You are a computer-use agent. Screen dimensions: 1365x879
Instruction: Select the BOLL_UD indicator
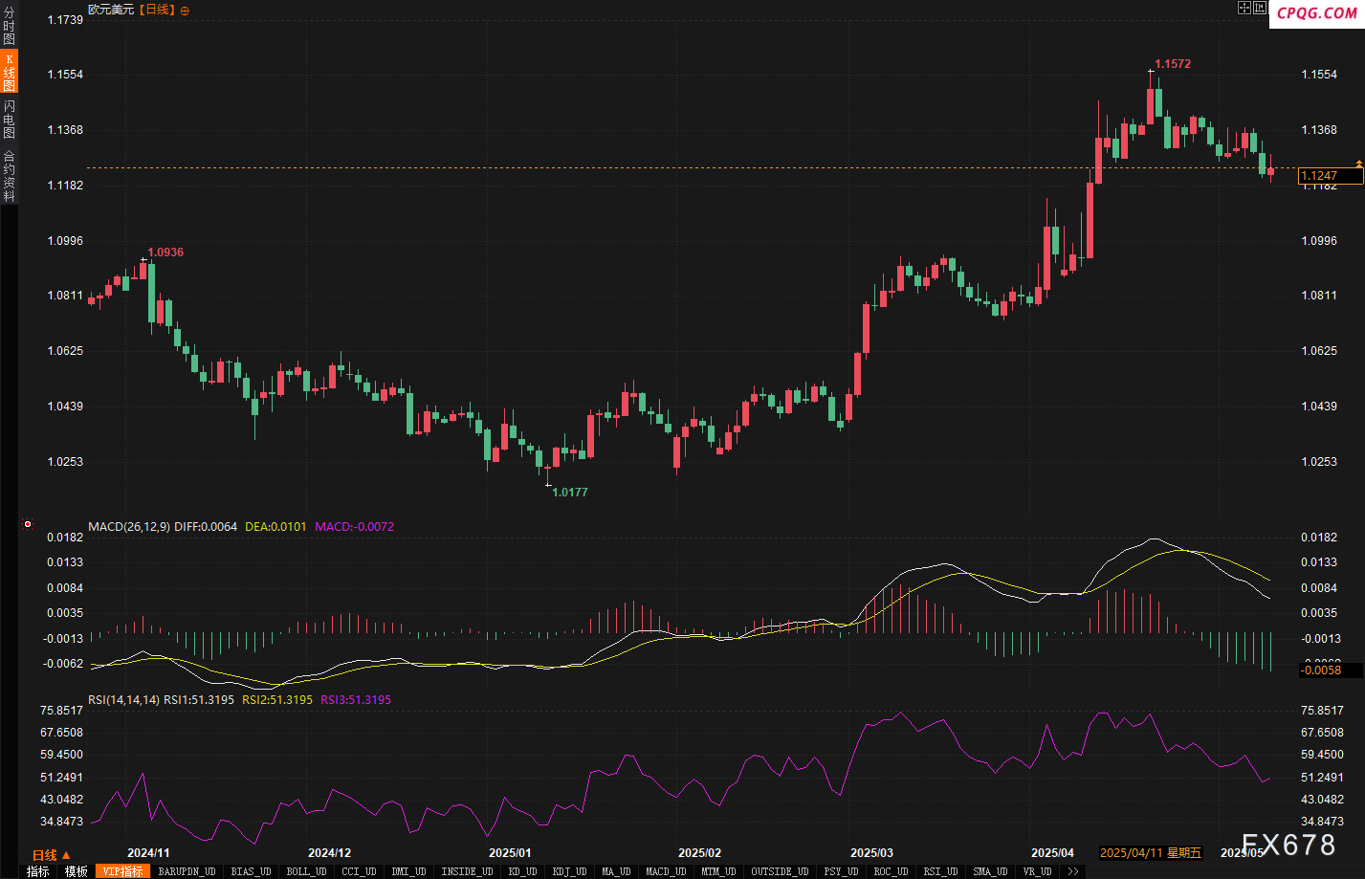(307, 871)
